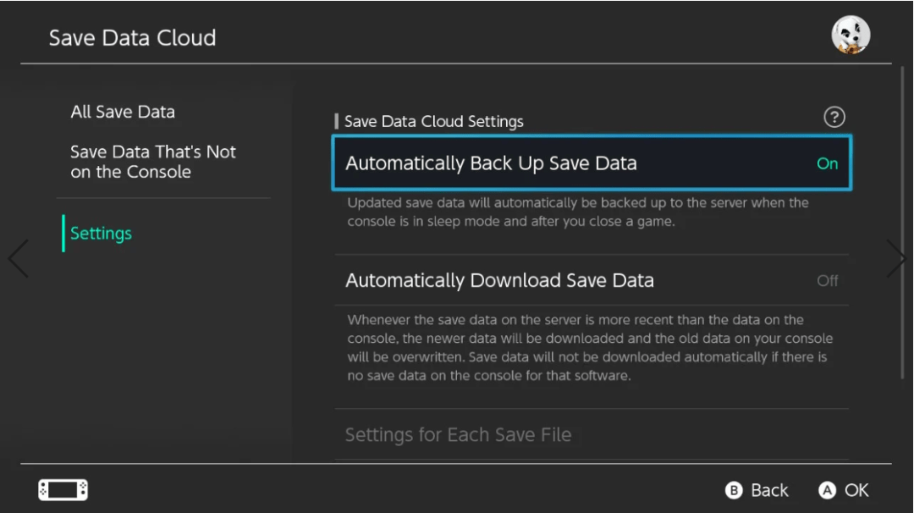Select the Settings sidebar item
914x513 pixels.
pos(101,234)
